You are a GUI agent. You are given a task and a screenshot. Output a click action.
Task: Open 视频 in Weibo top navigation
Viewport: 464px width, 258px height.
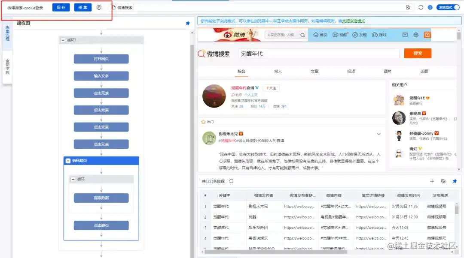(340, 35)
